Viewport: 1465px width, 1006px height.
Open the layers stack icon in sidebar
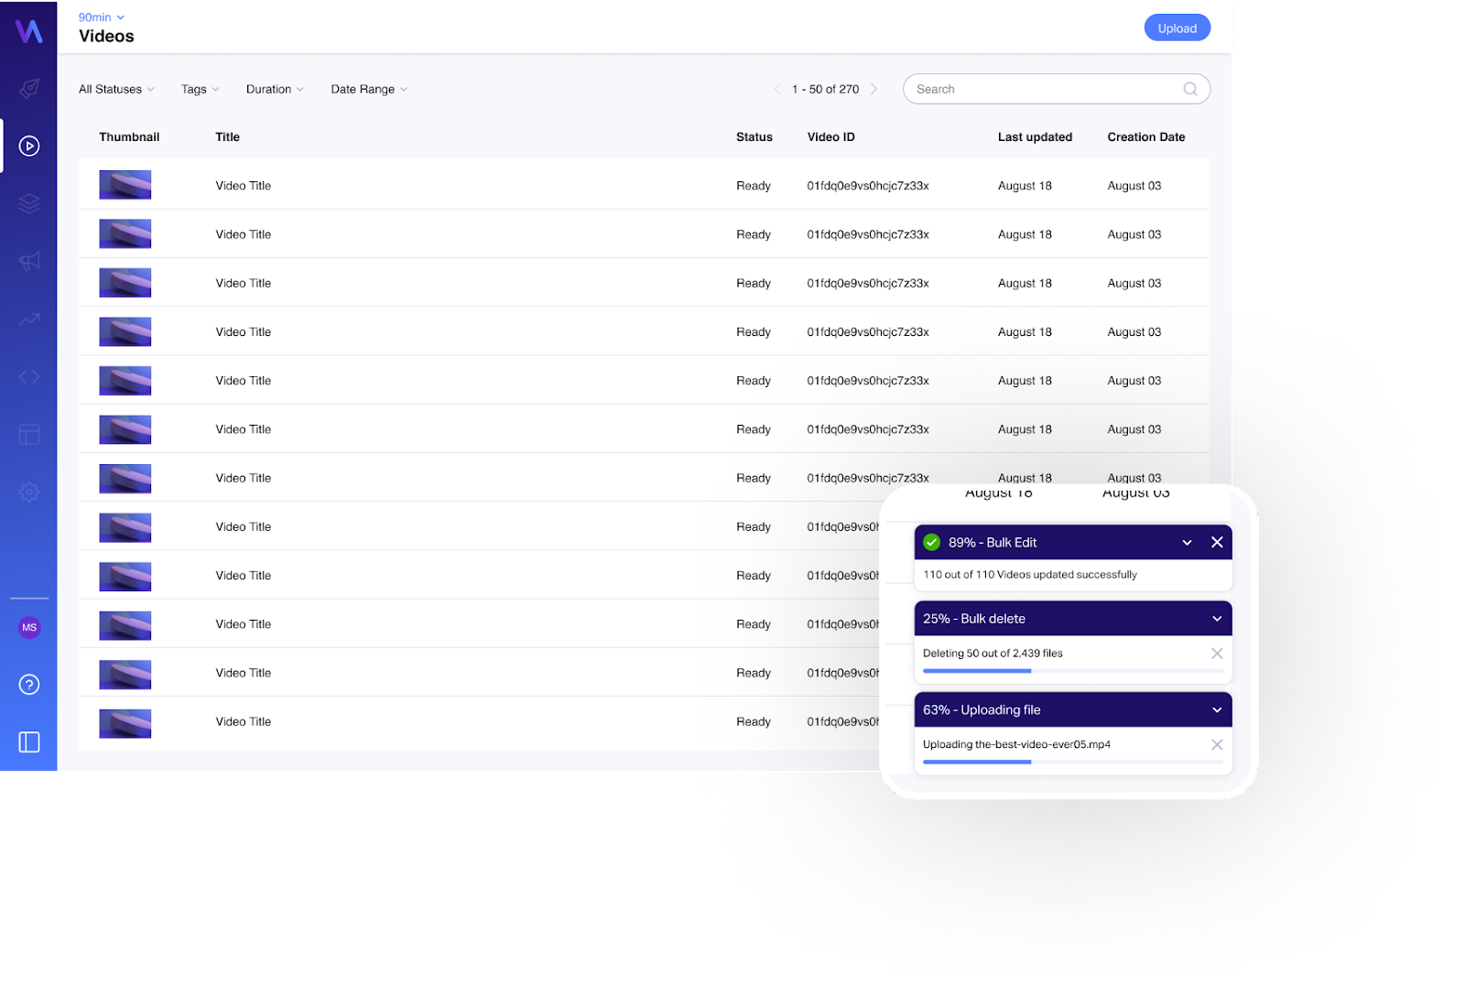tap(29, 203)
